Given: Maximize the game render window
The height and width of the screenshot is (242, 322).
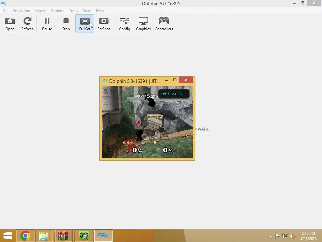Looking at the screenshot, I should (x=175, y=80).
